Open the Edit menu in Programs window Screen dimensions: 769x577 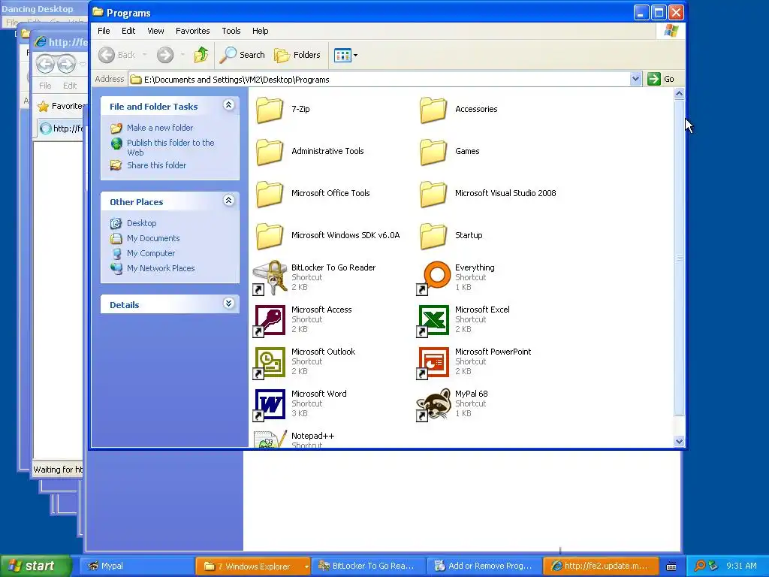tap(128, 31)
